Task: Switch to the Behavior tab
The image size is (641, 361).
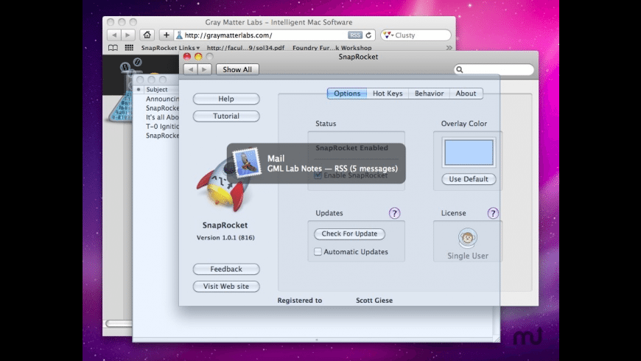Action: 429,94
